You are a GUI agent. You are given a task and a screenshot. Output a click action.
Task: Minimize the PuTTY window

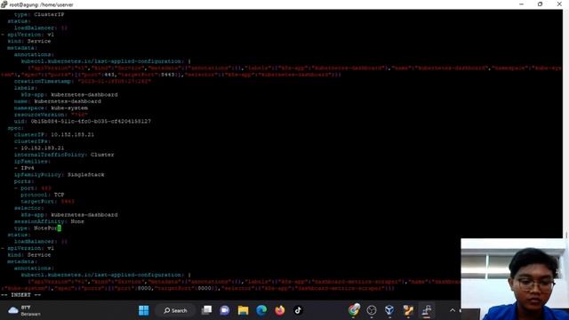[x=522, y=4]
